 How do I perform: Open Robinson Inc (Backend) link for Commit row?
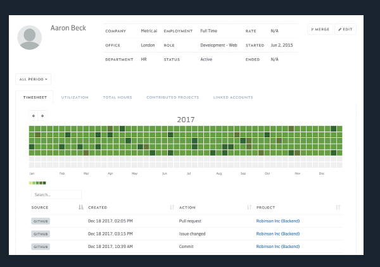[x=278, y=246]
